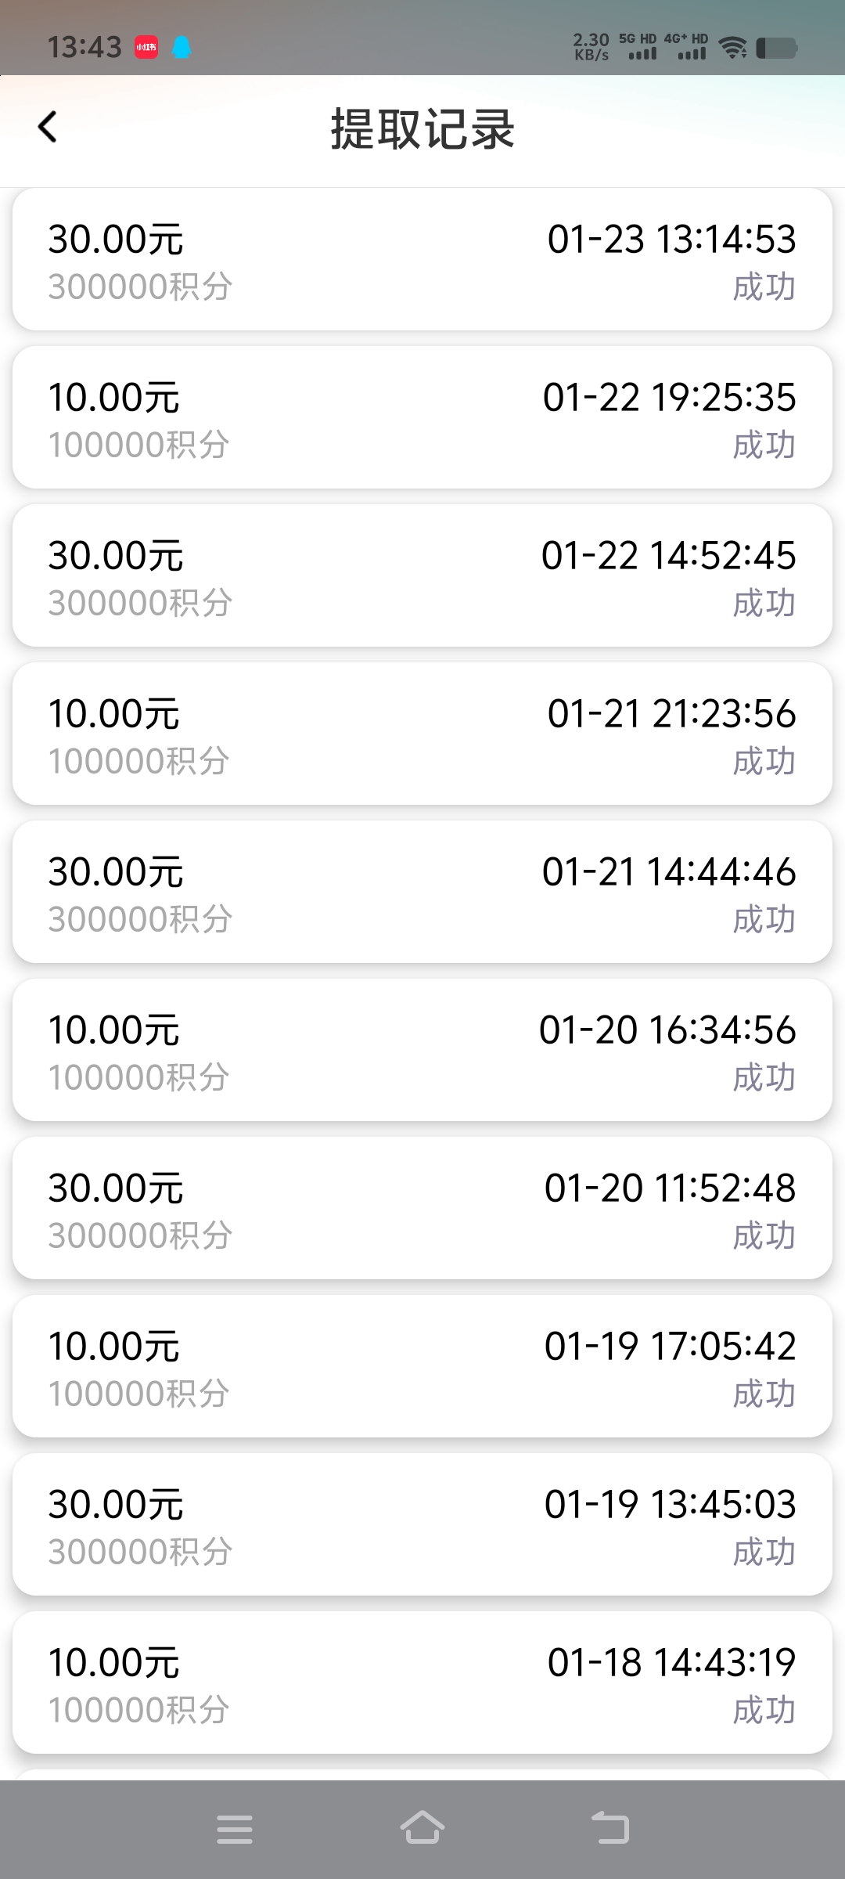Tap the blue QQ notification icon
Screen dimensions: 845x1879
[x=182, y=47]
